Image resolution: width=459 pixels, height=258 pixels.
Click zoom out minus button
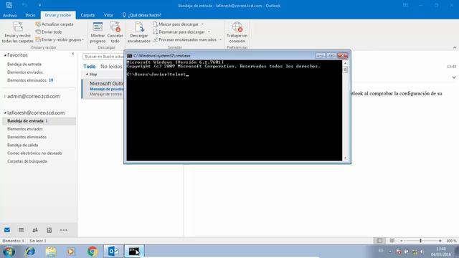[402, 241]
